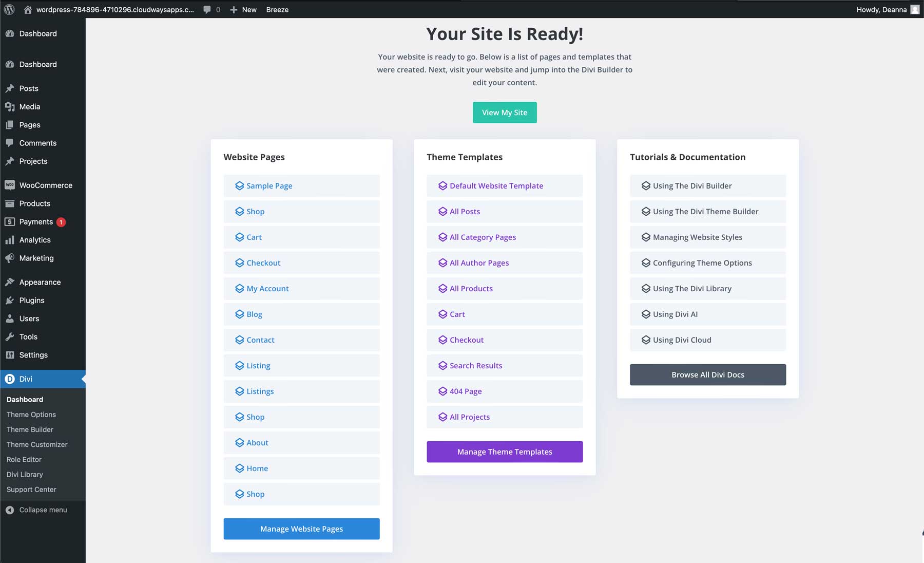Open the Plugins plug icon
The height and width of the screenshot is (563, 924).
(x=10, y=300)
